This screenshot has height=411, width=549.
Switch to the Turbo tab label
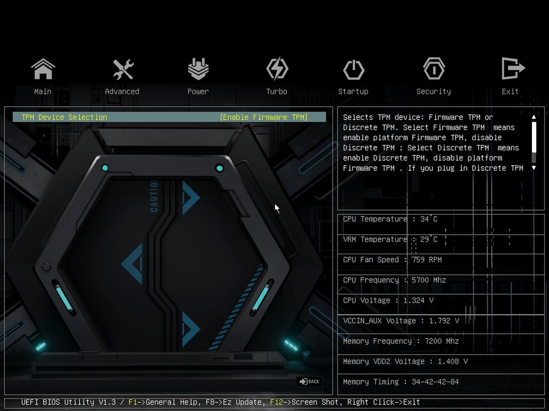point(277,91)
